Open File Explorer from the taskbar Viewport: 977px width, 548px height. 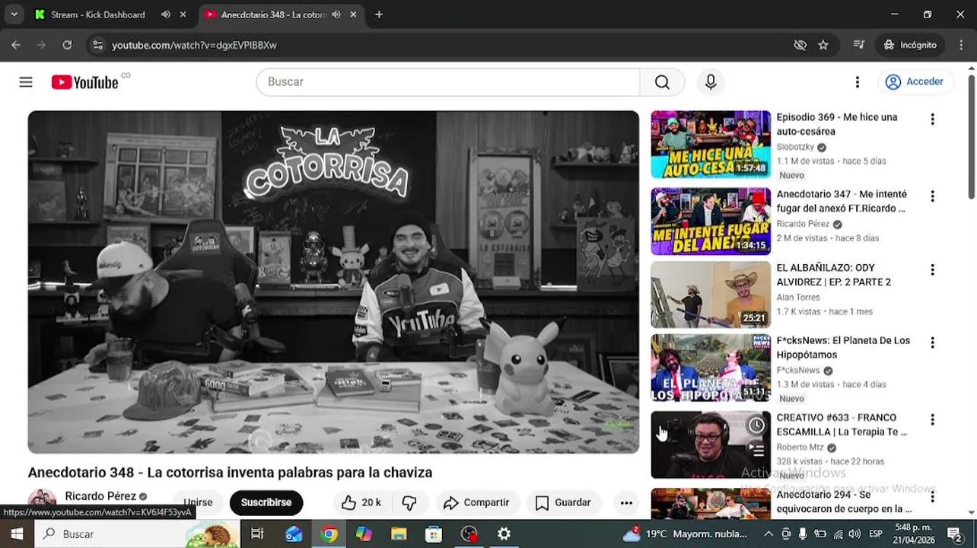point(399,534)
